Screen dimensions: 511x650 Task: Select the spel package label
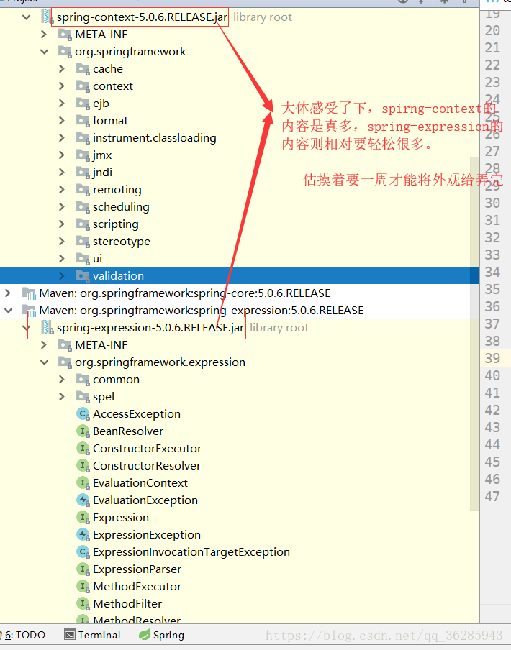(103, 397)
